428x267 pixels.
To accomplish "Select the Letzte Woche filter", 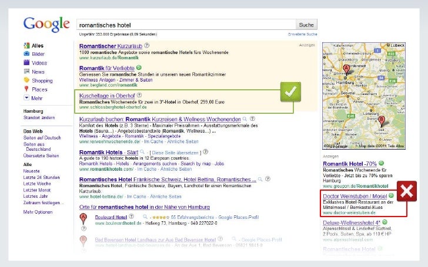I will pos(37,184).
